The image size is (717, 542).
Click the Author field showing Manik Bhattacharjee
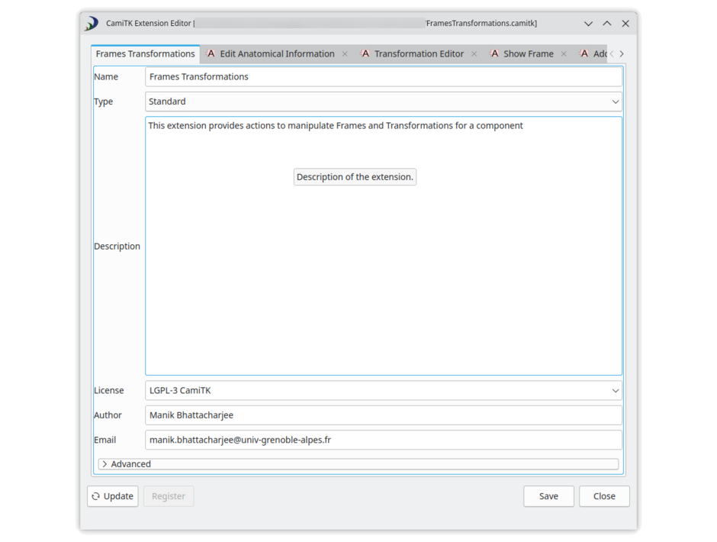tap(381, 415)
